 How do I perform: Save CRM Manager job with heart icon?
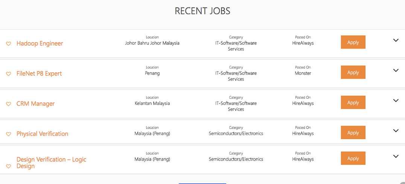pos(8,104)
